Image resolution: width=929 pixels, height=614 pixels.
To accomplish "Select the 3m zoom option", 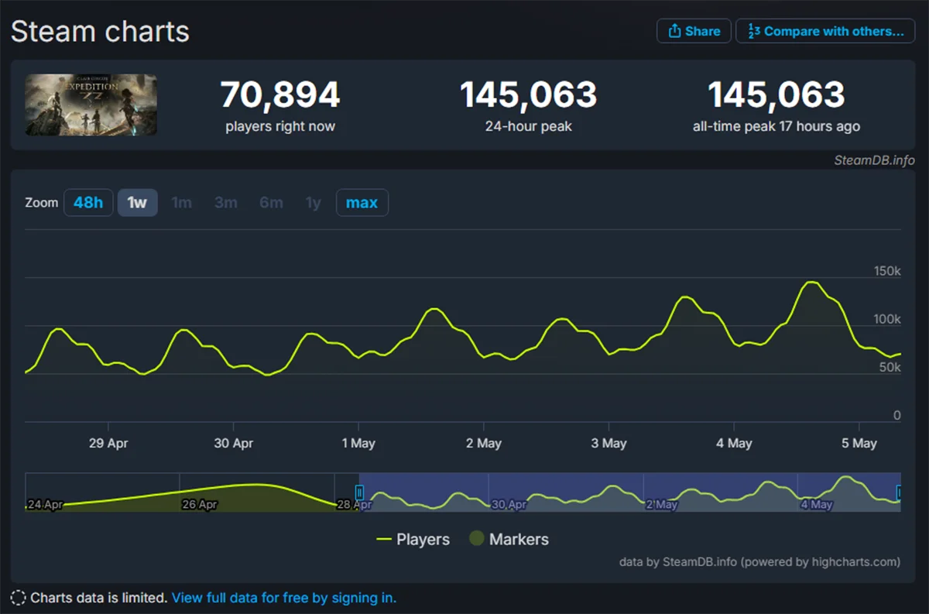I will coord(225,203).
